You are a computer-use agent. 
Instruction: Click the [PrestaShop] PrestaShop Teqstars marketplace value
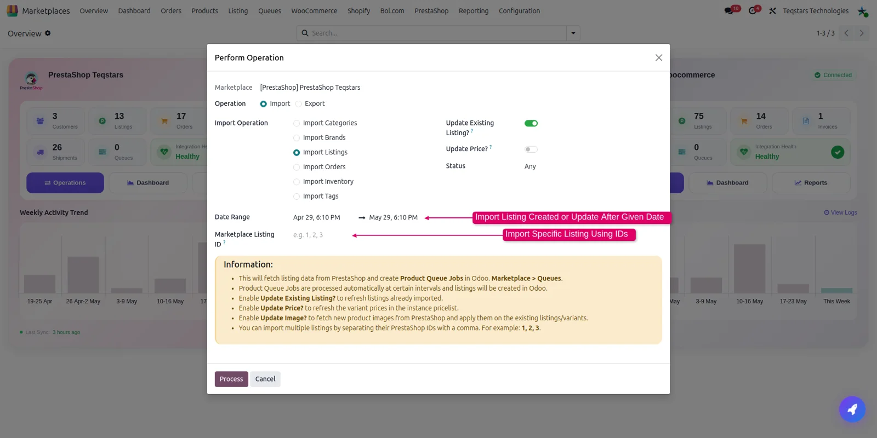[x=310, y=88]
